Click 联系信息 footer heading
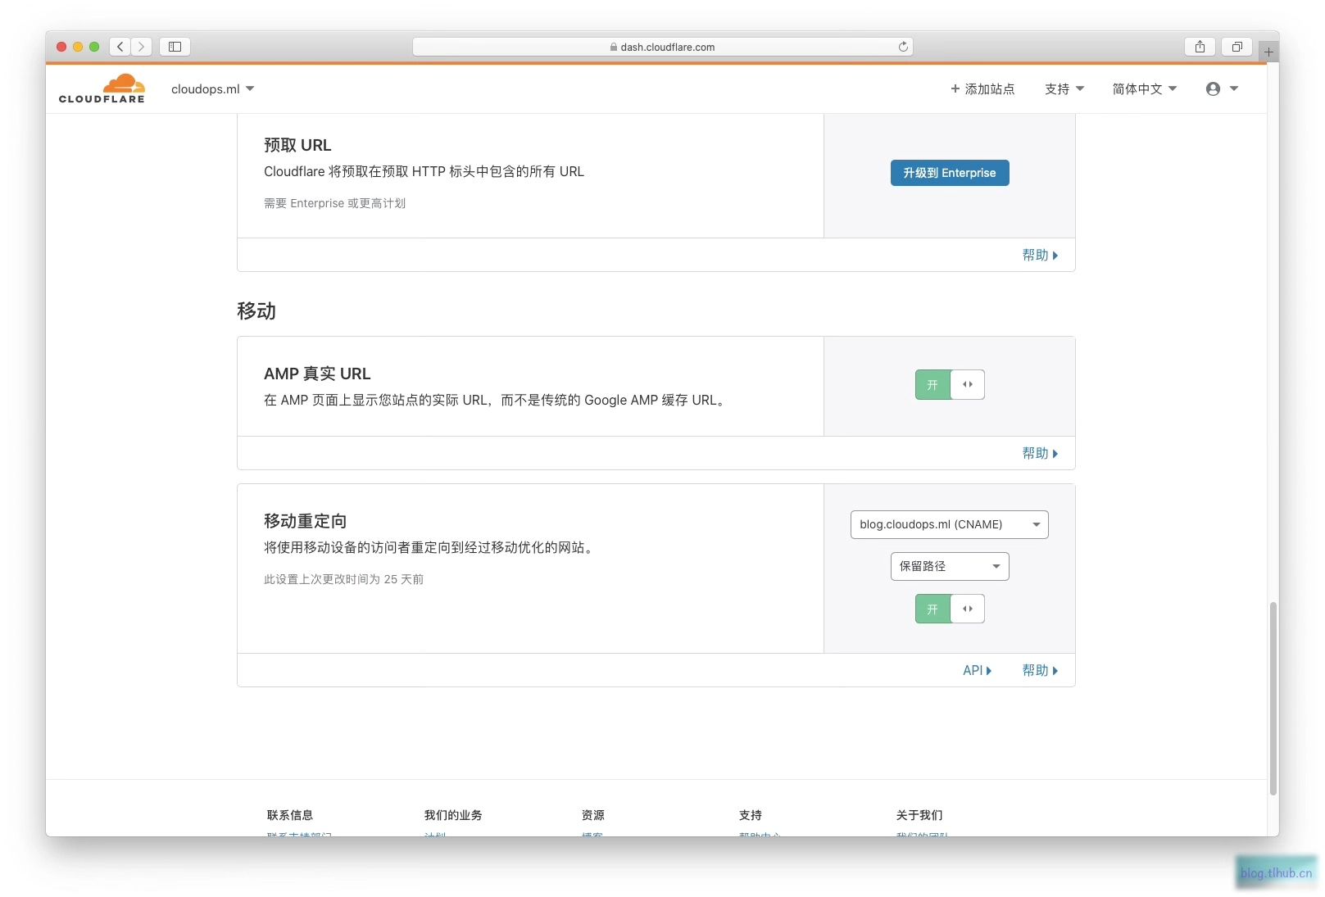The width and height of the screenshot is (1325, 897). (290, 815)
